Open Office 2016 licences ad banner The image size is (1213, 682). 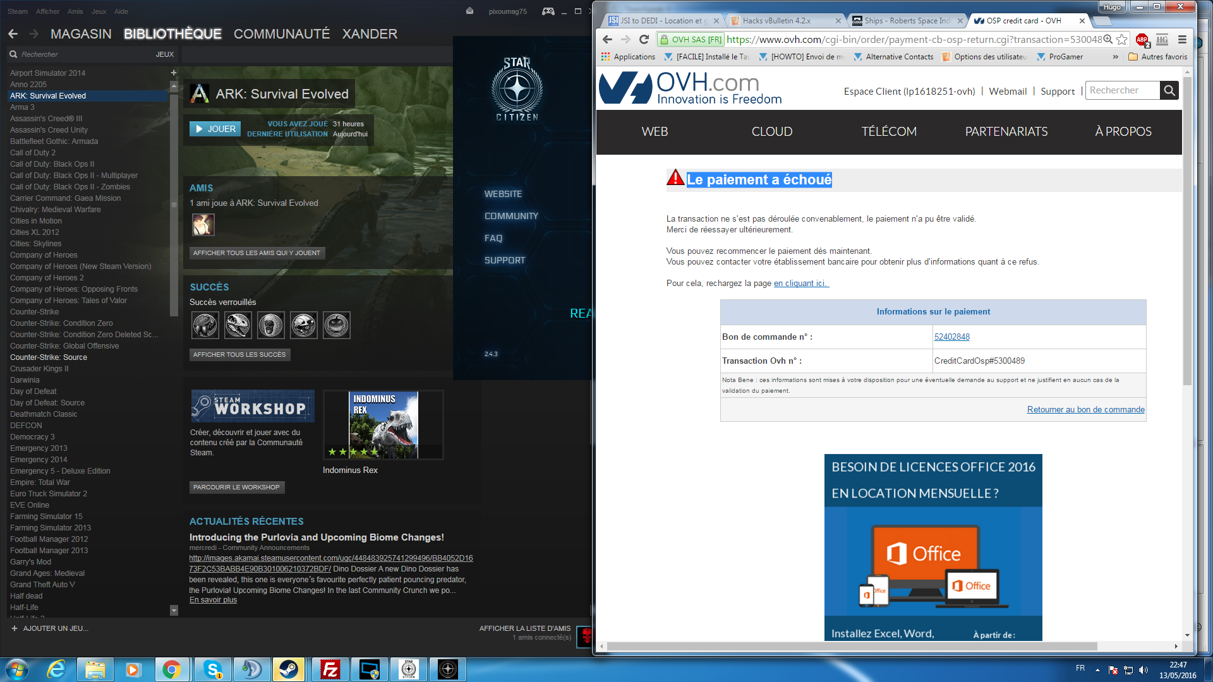(x=933, y=547)
